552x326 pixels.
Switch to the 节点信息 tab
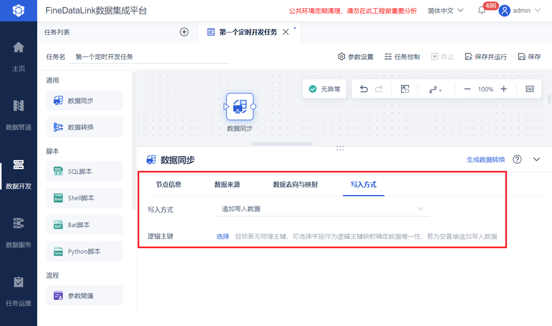169,184
